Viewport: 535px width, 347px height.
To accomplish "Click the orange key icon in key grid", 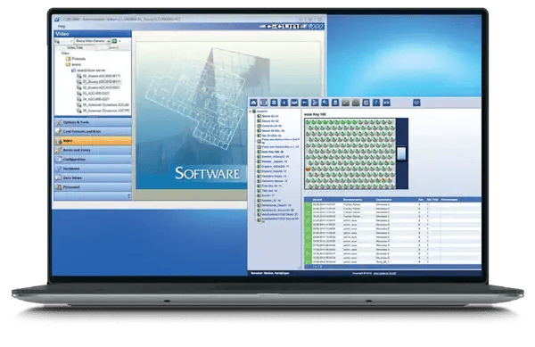I will pyautogui.click(x=309, y=169).
